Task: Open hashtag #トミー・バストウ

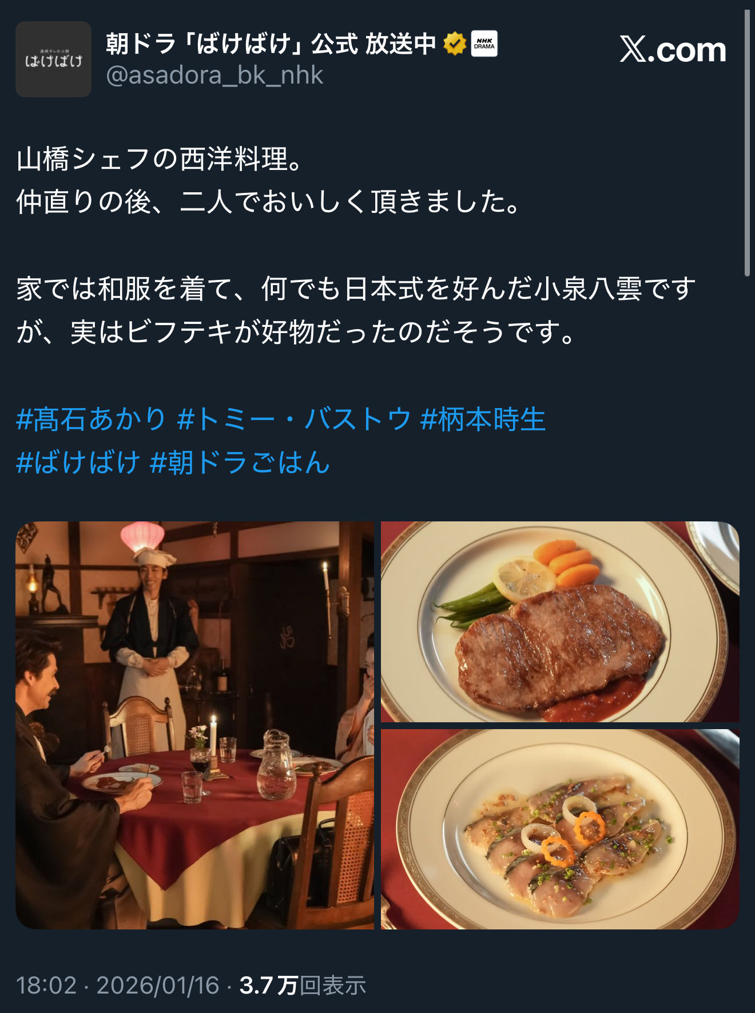Action: pos(294,419)
